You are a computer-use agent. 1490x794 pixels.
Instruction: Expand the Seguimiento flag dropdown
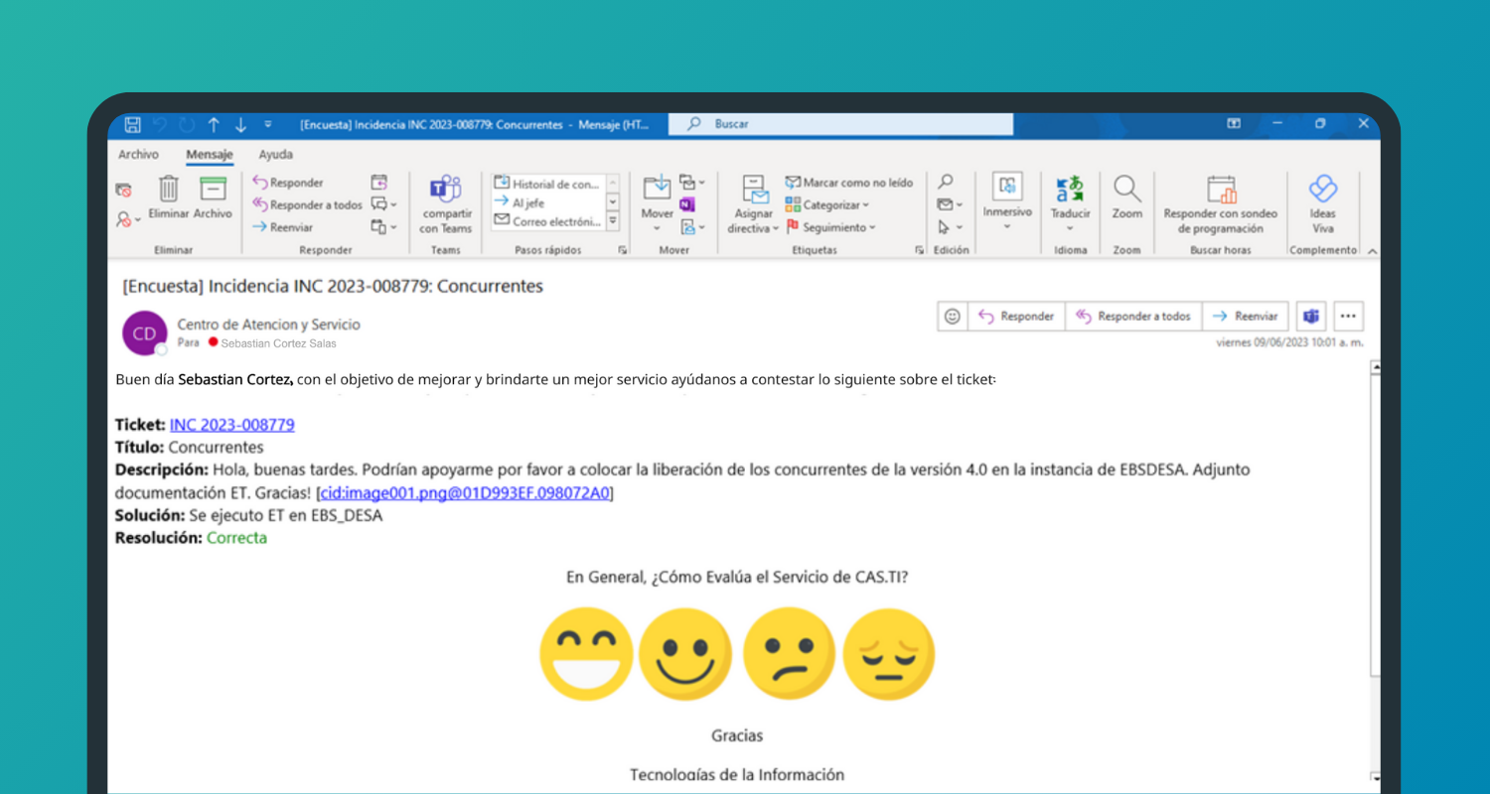pyautogui.click(x=831, y=227)
